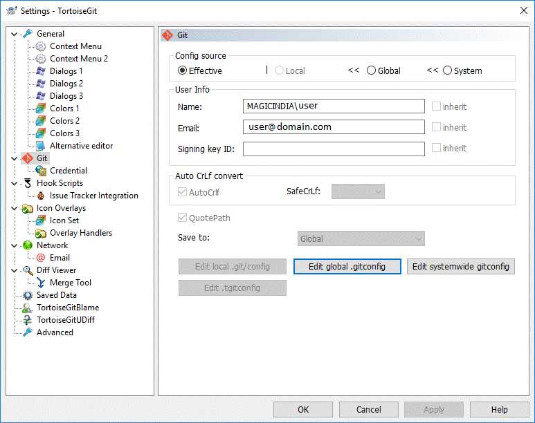Open the SafeCrLf dropdown

pos(358,191)
